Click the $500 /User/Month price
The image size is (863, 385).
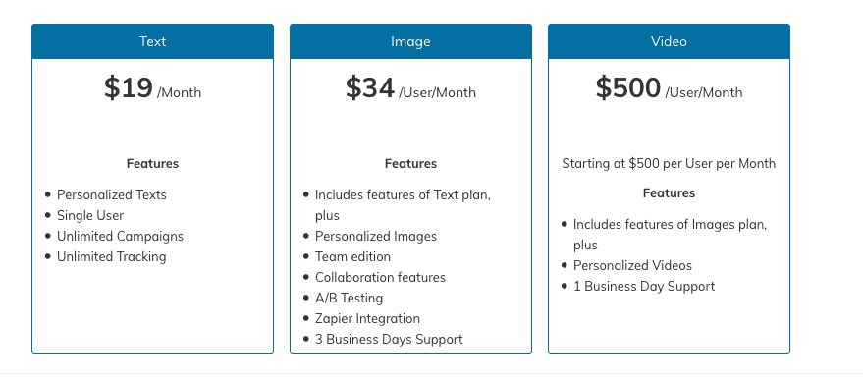tap(669, 88)
